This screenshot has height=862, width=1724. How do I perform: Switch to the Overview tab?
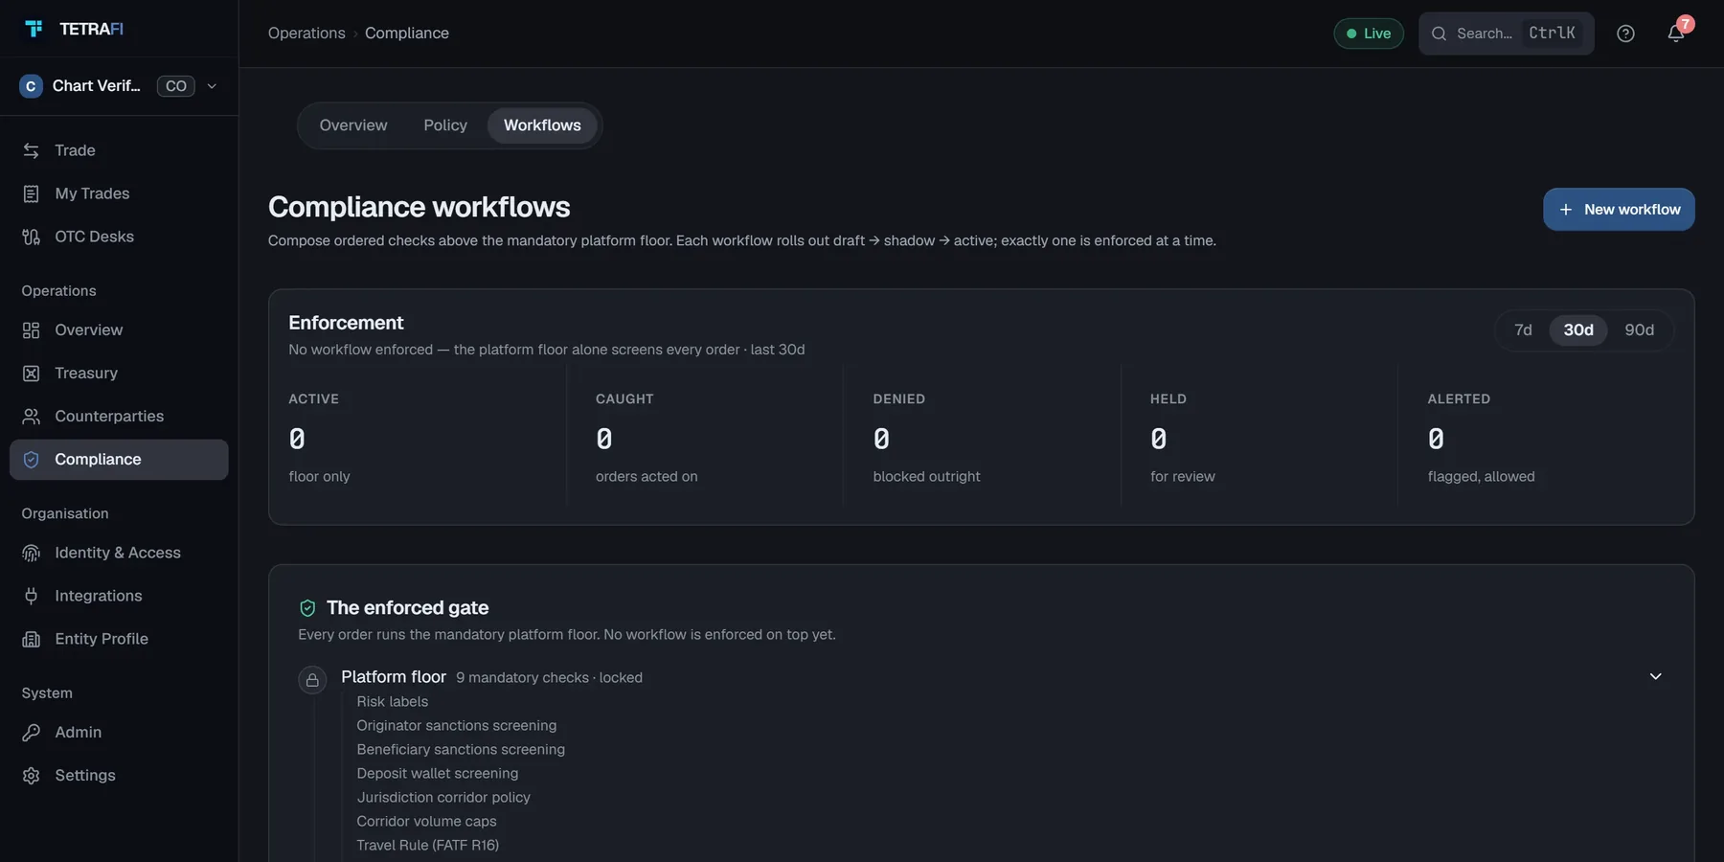(353, 125)
